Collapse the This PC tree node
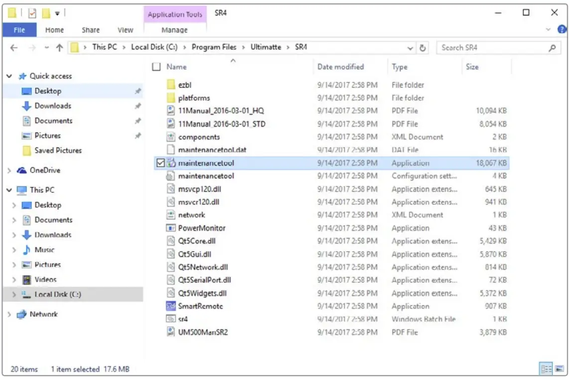Image resolution: width=570 pixels, height=380 pixels. coord(9,190)
